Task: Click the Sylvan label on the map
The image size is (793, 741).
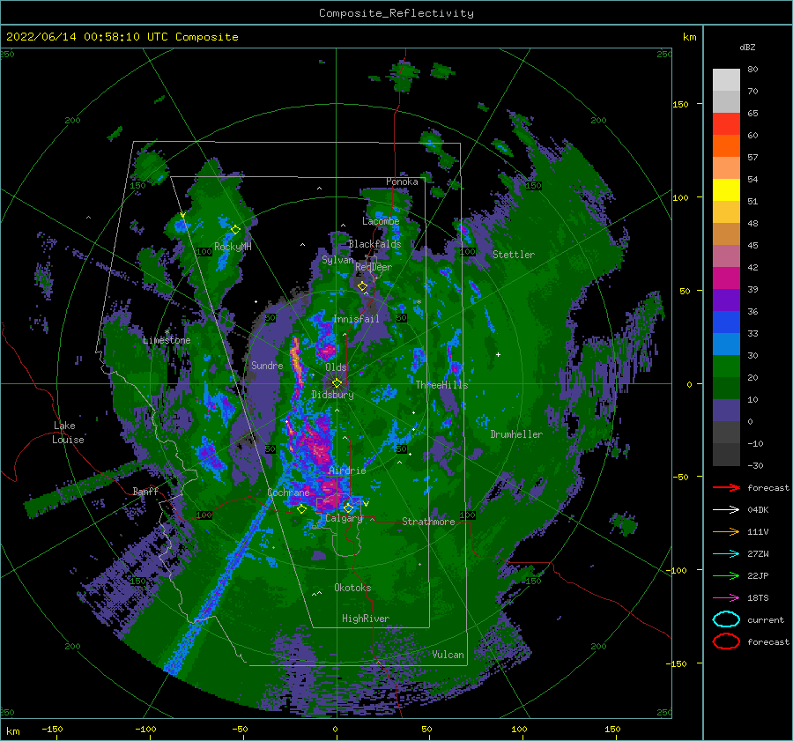Action: click(337, 260)
